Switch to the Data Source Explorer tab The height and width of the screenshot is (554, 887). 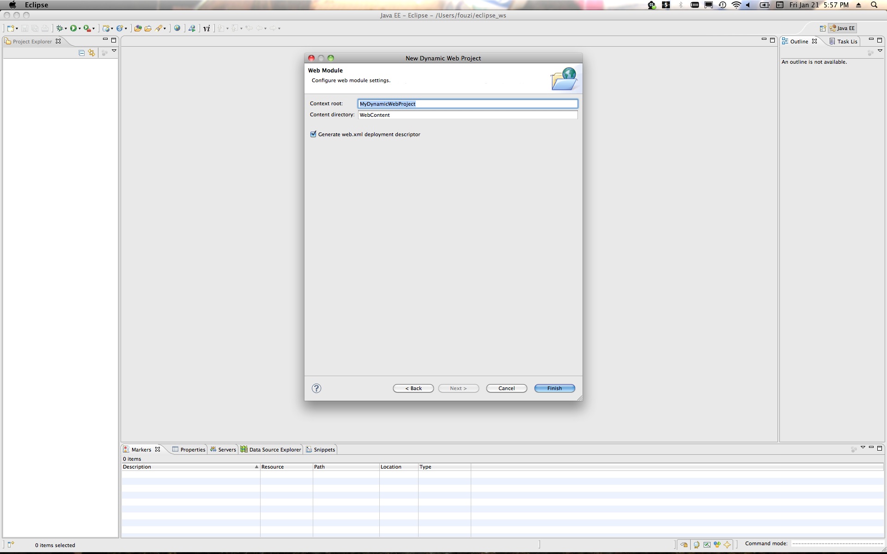pyautogui.click(x=271, y=449)
